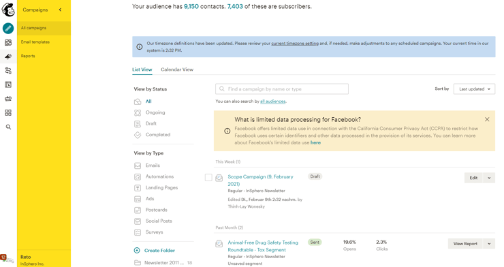Screen dimensions: 504x267
Task: Click the Ads type icon
Action: [138, 199]
